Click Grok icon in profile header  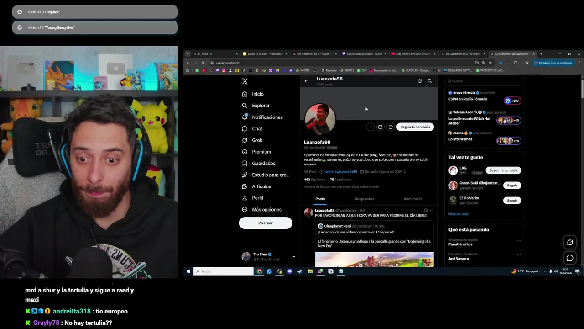420,81
